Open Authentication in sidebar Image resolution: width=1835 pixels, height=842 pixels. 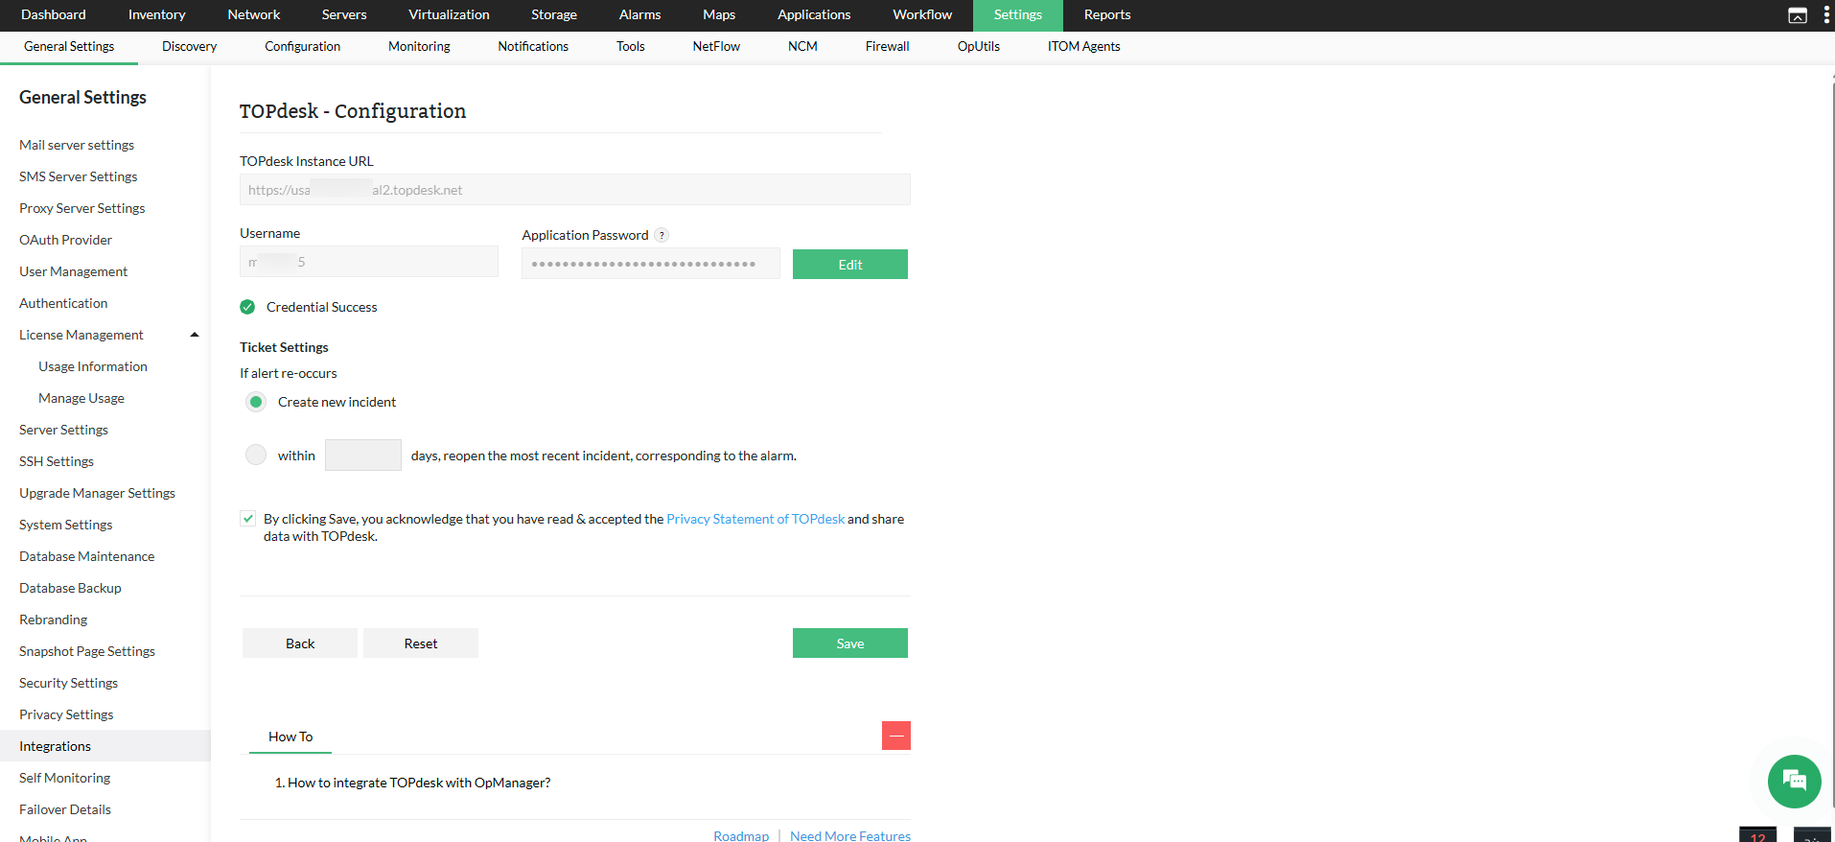click(63, 303)
